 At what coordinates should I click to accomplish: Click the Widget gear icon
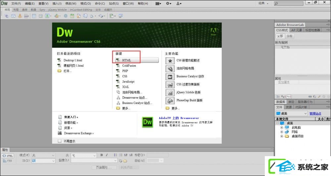[66, 16]
